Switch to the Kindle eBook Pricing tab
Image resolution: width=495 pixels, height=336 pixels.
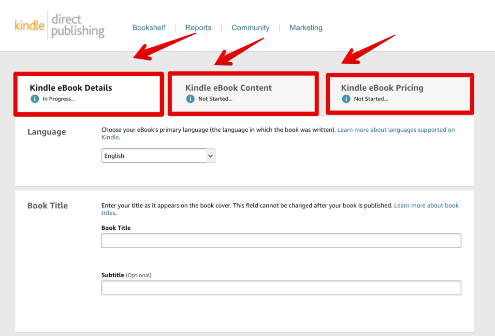pyautogui.click(x=400, y=94)
